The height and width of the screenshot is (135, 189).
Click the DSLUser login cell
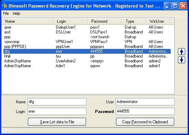(63, 32)
